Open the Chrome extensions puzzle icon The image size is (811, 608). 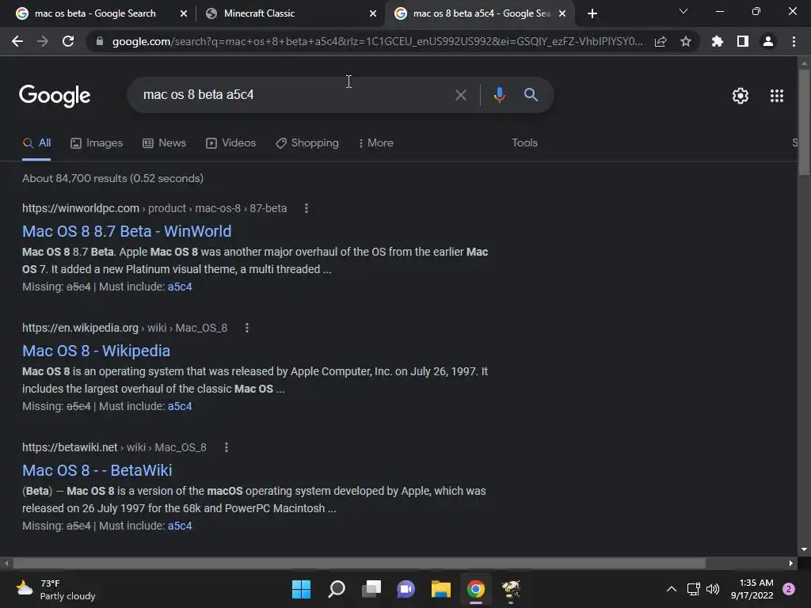click(718, 41)
